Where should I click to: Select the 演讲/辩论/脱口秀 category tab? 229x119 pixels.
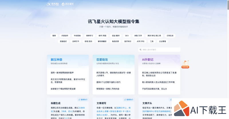tap(154, 36)
